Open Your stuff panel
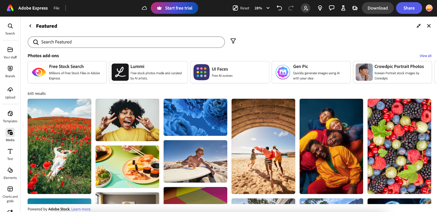The image size is (437, 212). [10, 53]
